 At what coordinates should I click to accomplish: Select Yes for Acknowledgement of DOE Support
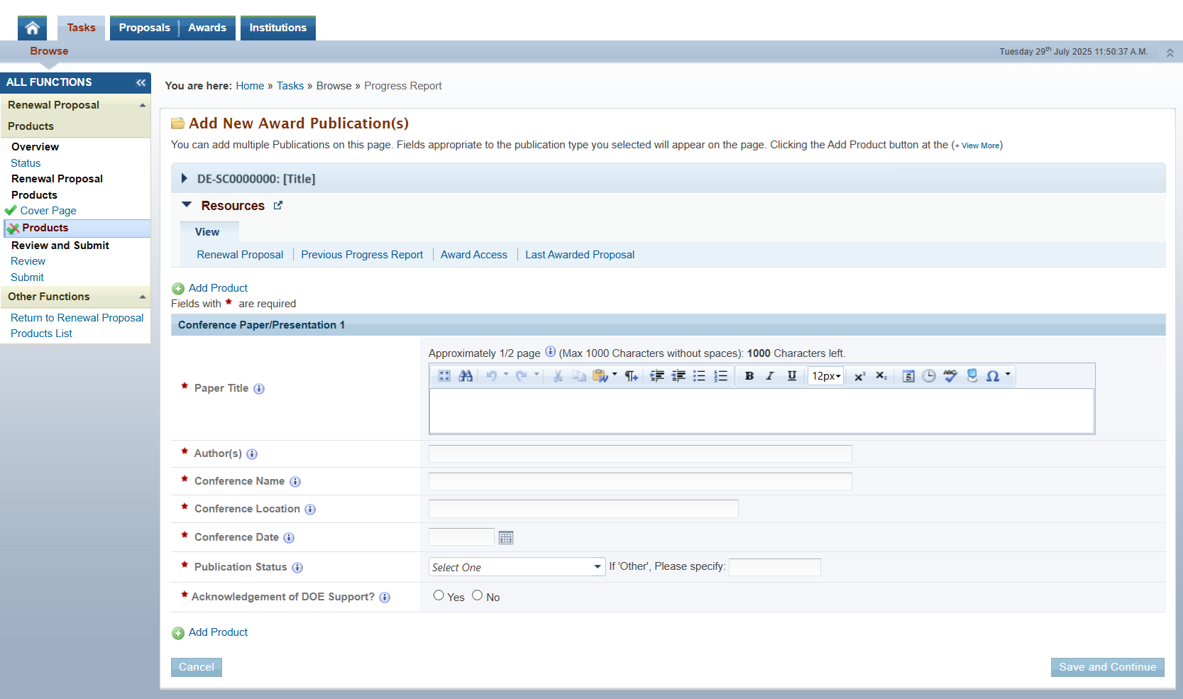439,596
